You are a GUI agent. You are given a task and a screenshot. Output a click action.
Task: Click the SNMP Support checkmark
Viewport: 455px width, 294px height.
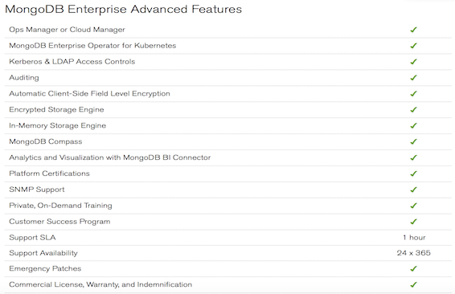click(413, 190)
